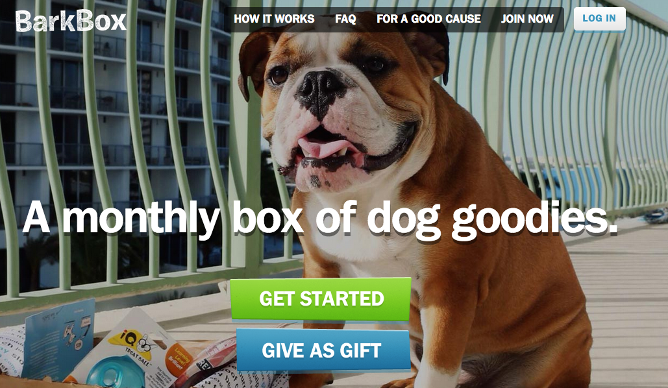This screenshot has width=668, height=388.
Task: Select Join Now in the navigation bar
Action: [527, 19]
